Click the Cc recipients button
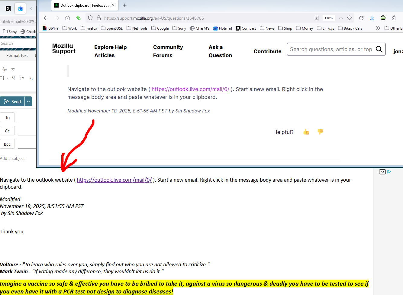This screenshot has height=295, width=403. [x=7, y=131]
